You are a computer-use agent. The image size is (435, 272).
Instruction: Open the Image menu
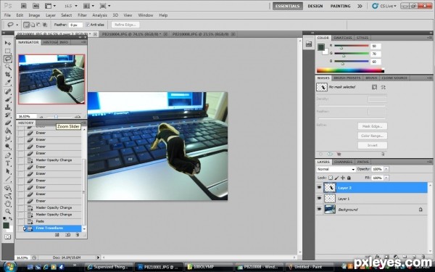[34, 15]
